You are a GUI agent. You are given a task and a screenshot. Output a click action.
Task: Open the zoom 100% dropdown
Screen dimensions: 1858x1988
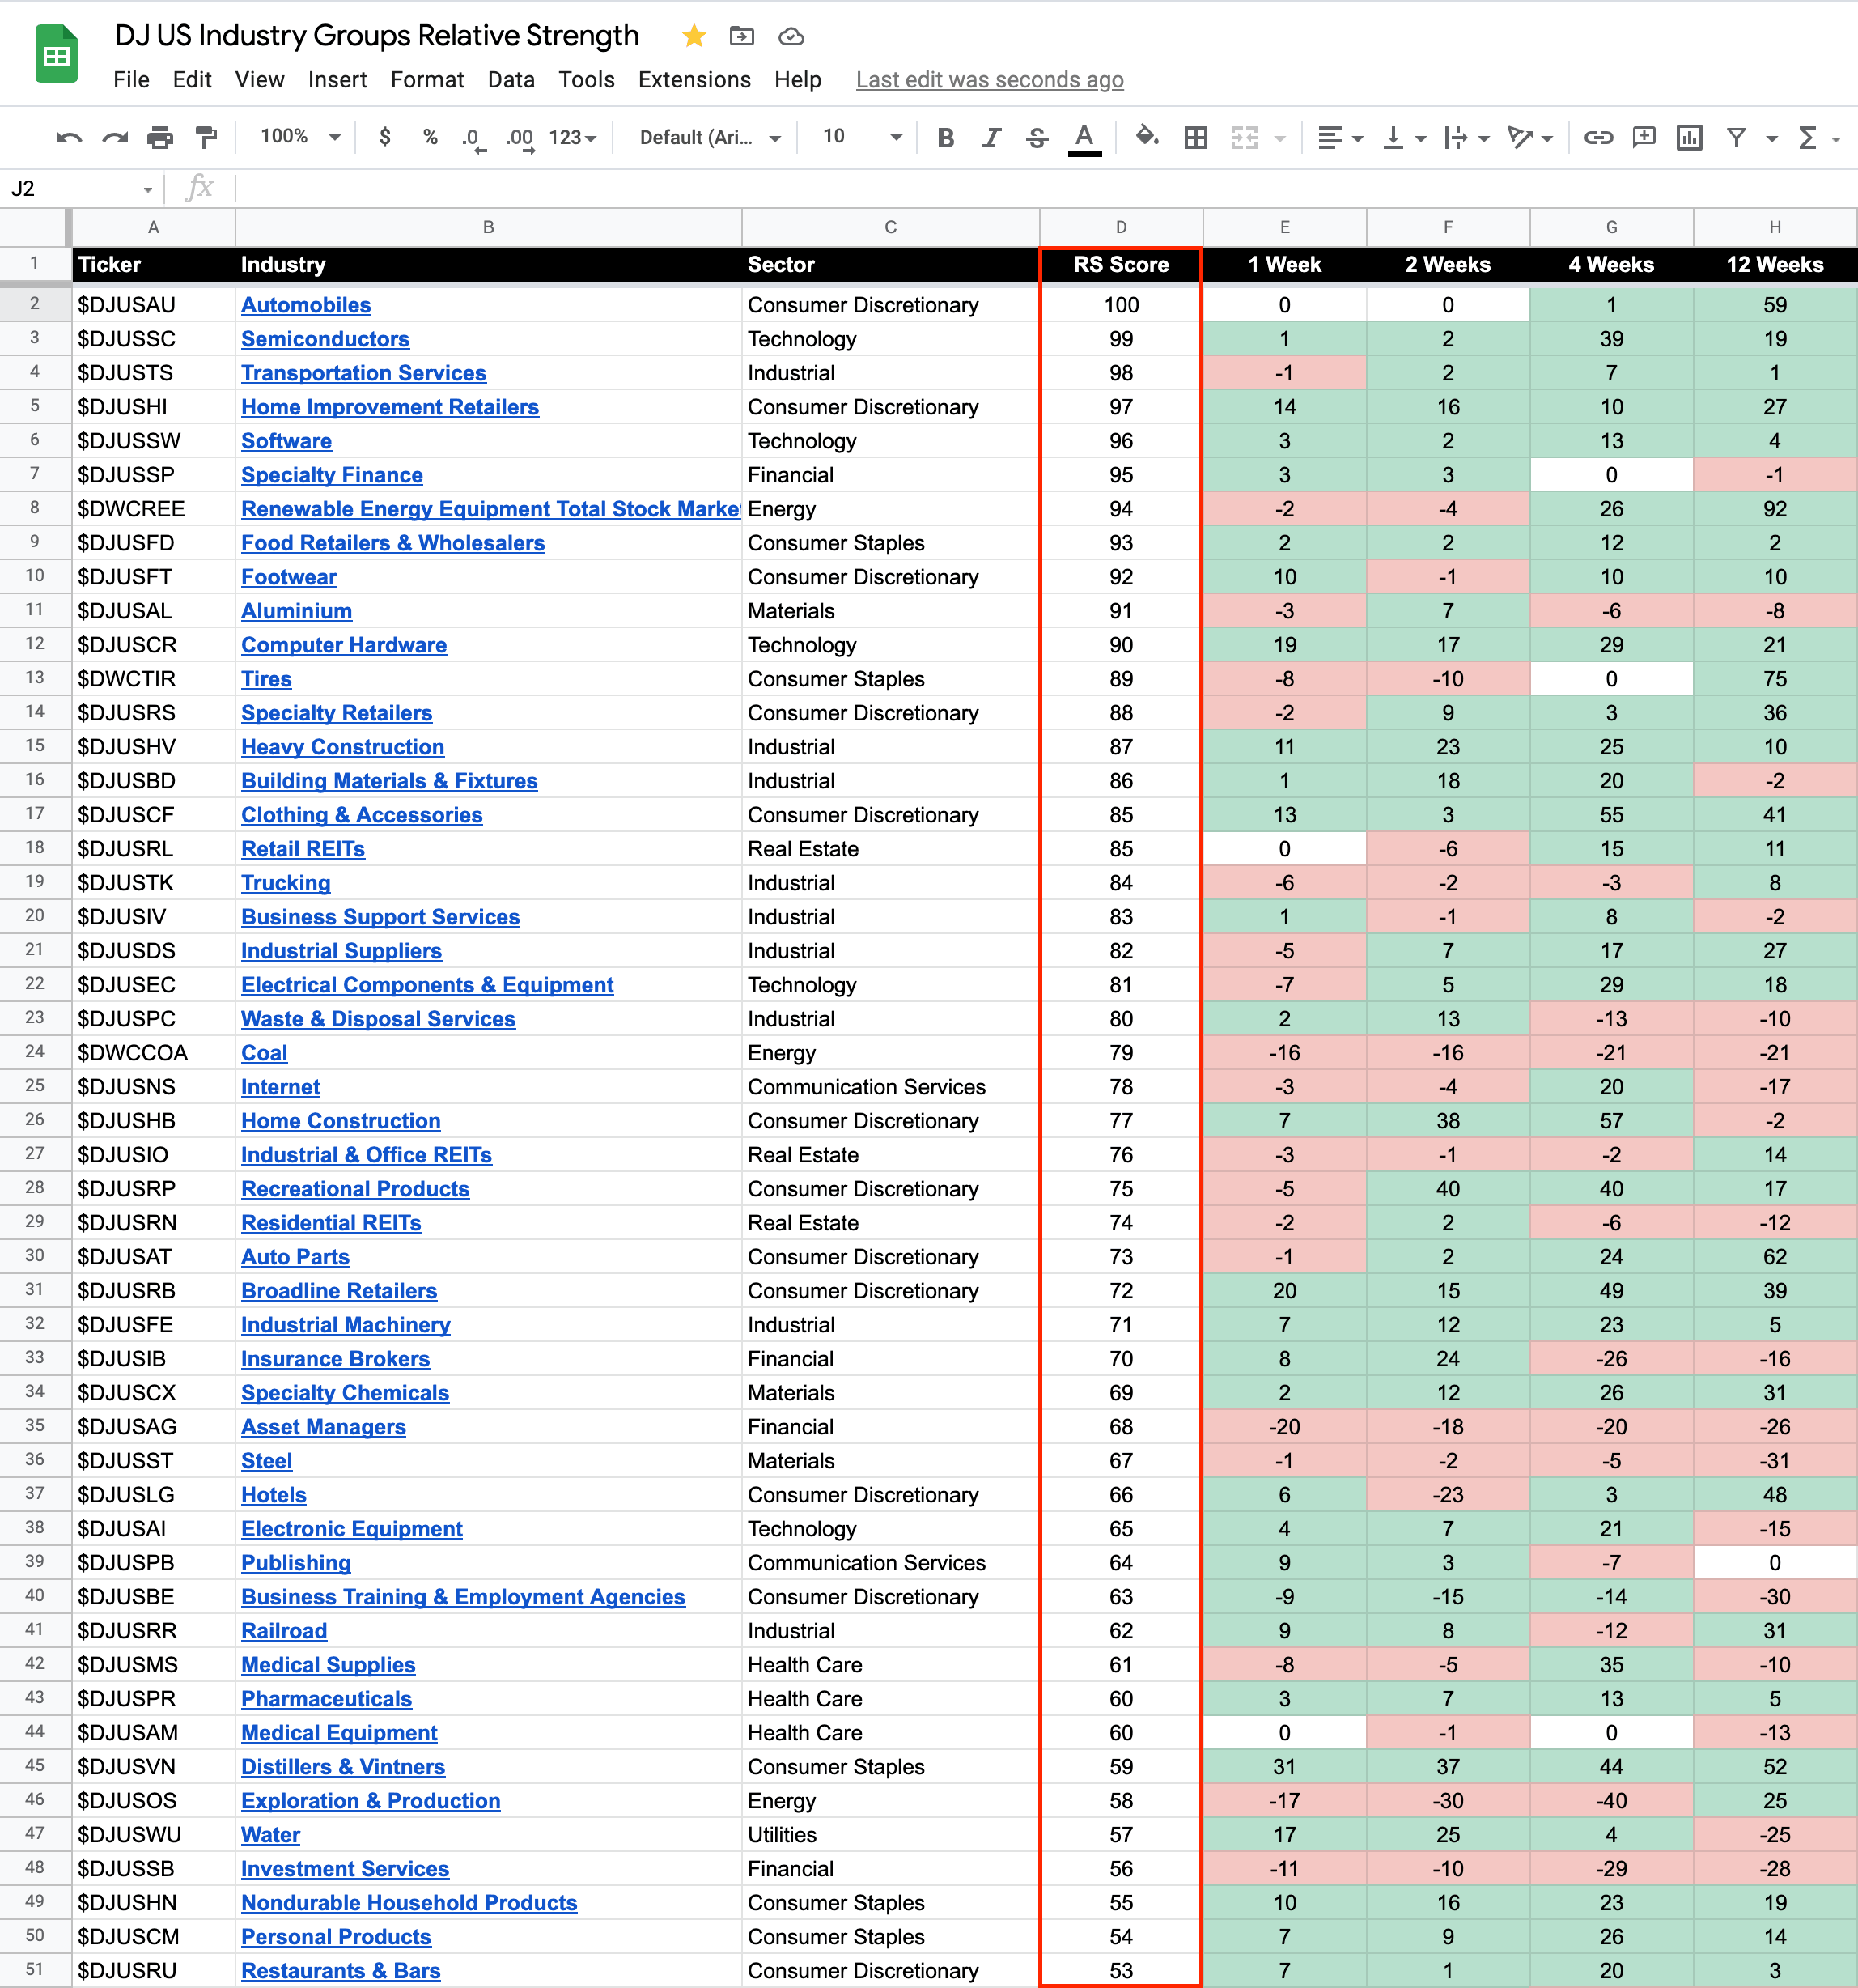299,137
